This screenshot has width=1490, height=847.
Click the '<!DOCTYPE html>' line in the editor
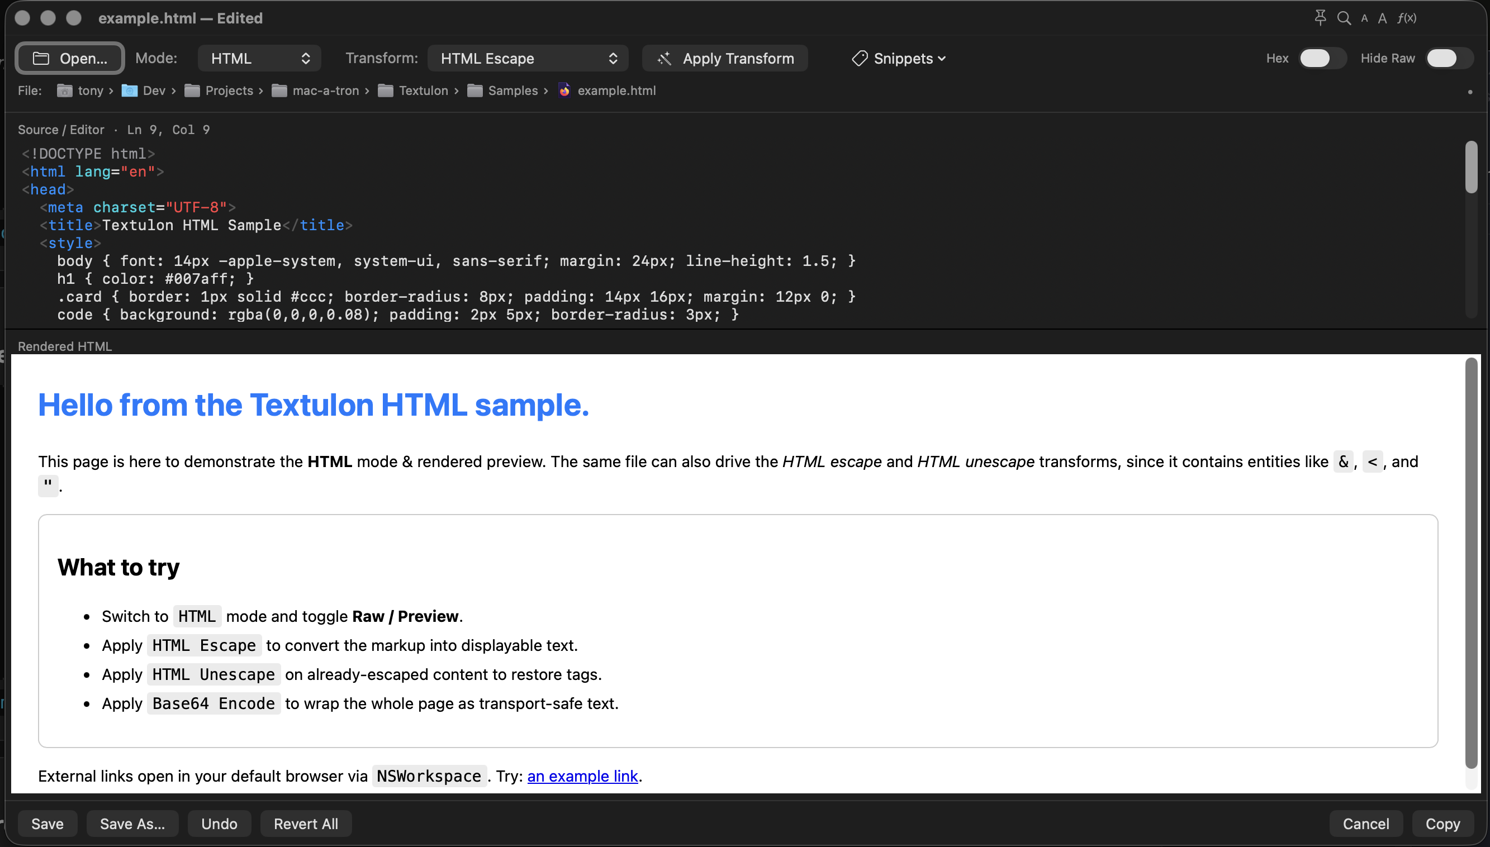pyautogui.click(x=88, y=154)
